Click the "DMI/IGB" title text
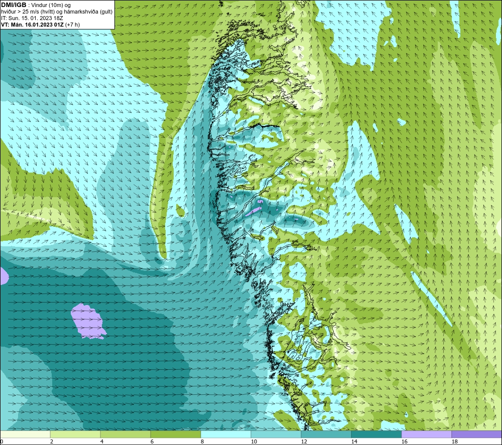Image resolution: width=502 pixels, height=445 pixels. [14, 5]
